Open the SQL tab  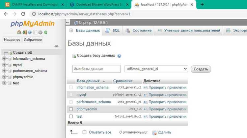click(113, 30)
